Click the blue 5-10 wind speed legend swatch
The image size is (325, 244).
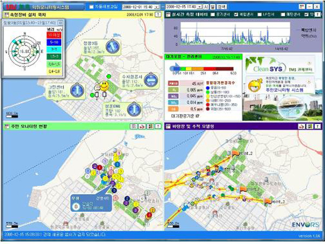coord(54,42)
